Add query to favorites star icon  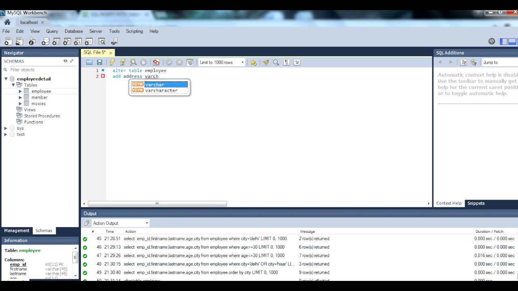(x=253, y=62)
